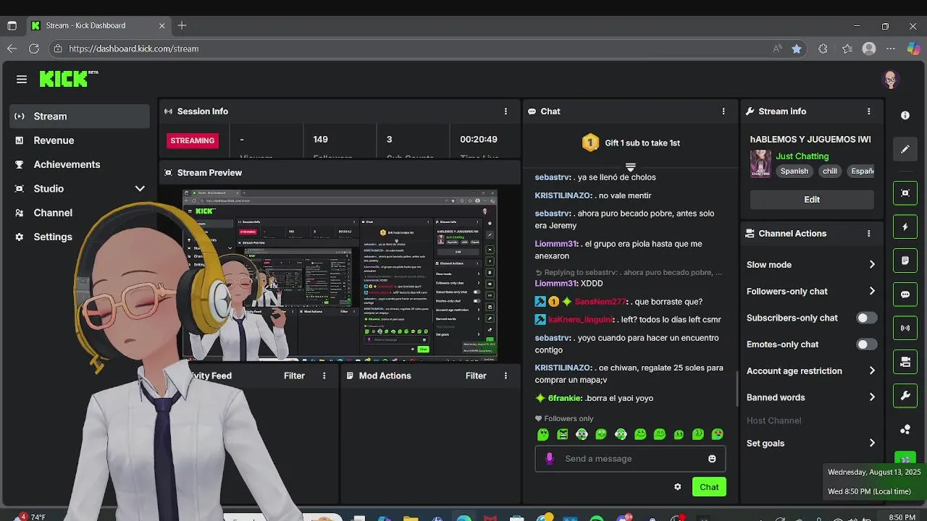Open Achievements in left navigation
This screenshot has width=927, height=521.
coord(80,164)
